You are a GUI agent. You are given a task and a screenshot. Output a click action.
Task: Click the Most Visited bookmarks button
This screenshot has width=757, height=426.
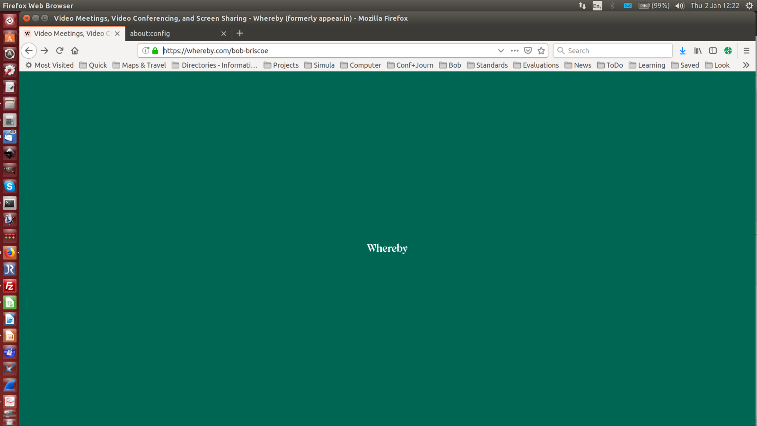pos(50,65)
